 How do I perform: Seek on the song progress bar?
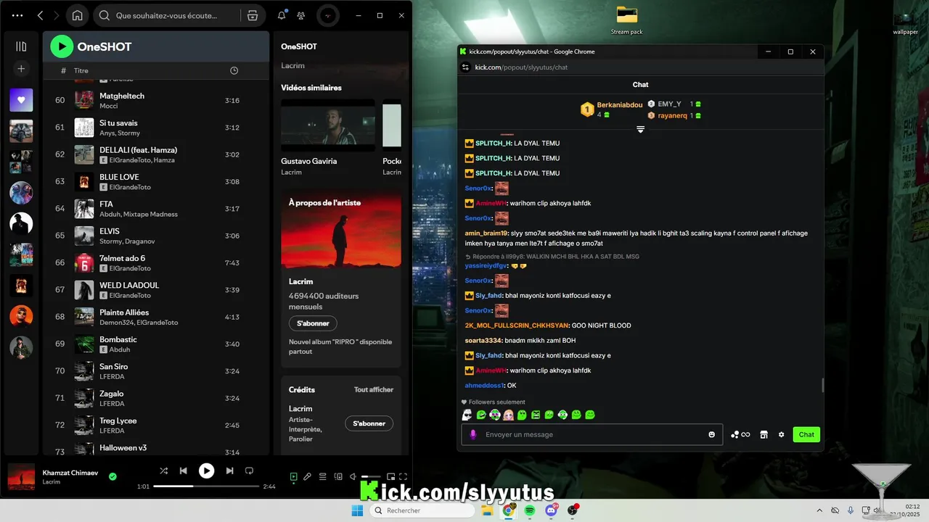206,486
